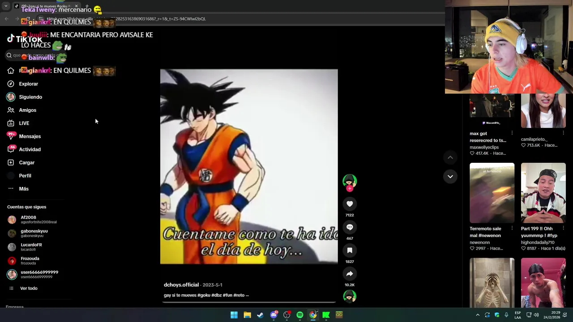Image resolution: width=573 pixels, height=322 pixels.
Task: Open maxwellyeclips channel name
Action: click(x=484, y=147)
